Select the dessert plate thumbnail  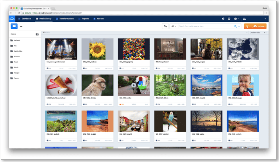click(61, 85)
